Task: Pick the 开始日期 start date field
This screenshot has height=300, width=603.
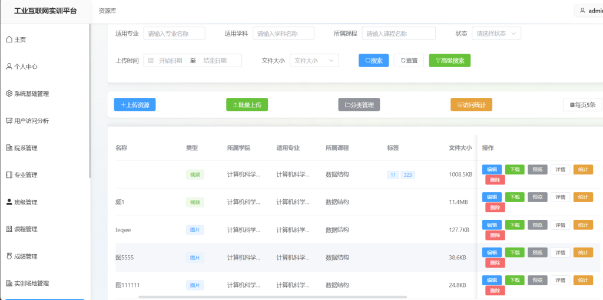Action: pyautogui.click(x=170, y=61)
